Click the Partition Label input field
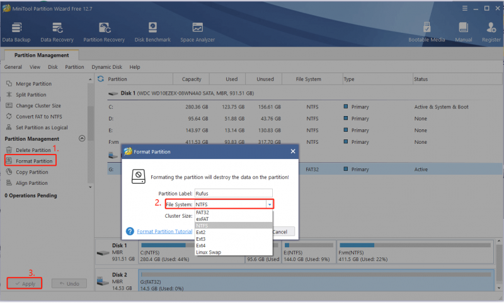The height and width of the screenshot is (304, 504). [233, 194]
